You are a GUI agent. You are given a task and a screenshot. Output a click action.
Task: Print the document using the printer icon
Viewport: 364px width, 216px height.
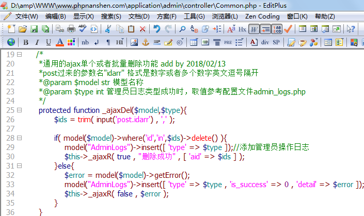coord(71,29)
